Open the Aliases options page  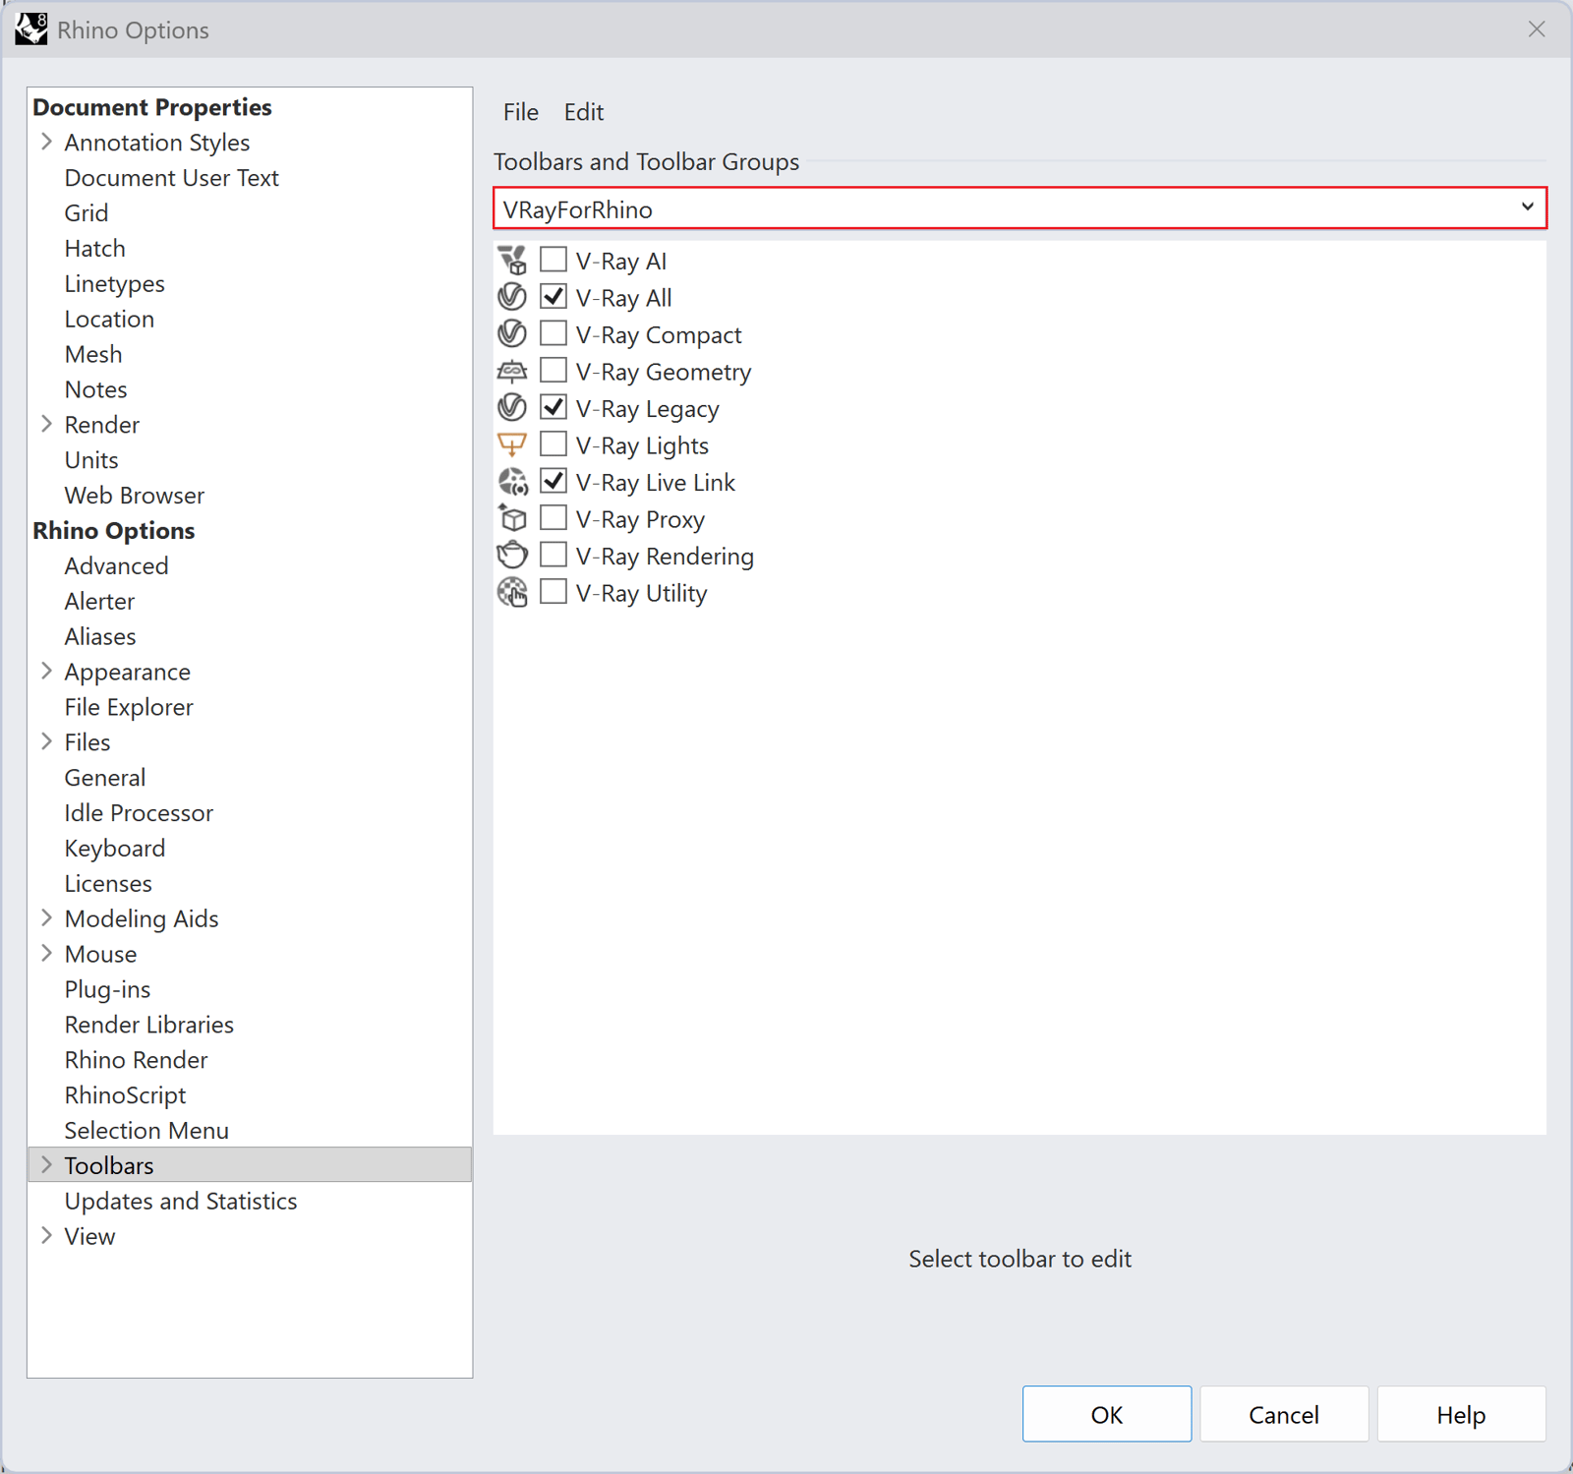(100, 636)
